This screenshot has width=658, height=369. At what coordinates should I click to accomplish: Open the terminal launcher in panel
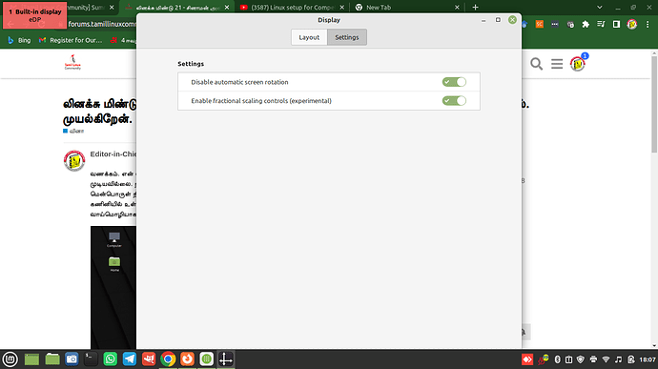pyautogui.click(x=91, y=359)
